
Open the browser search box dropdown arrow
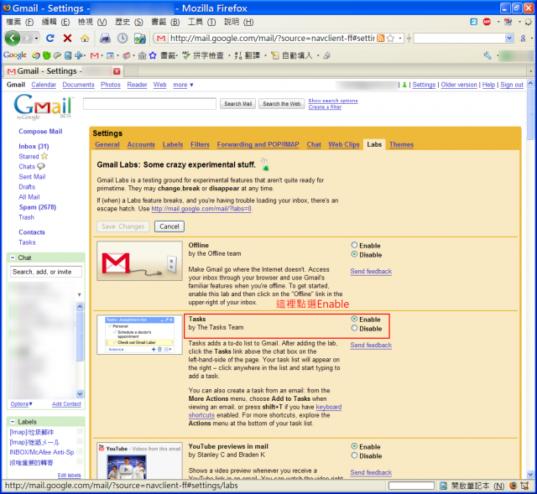point(509,38)
